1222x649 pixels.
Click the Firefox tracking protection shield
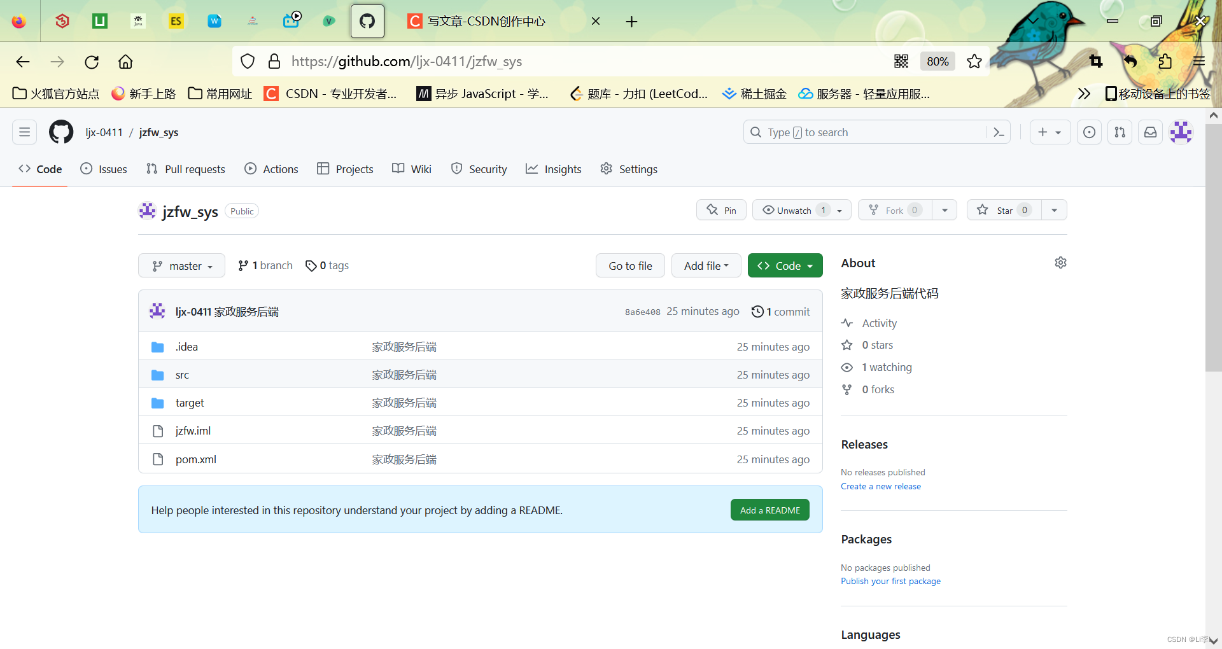(248, 61)
